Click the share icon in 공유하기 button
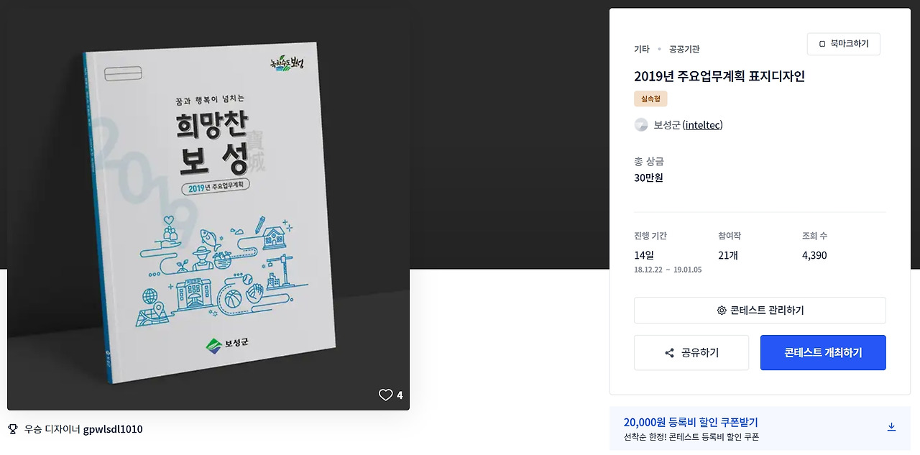The image size is (920, 455). [x=669, y=353]
